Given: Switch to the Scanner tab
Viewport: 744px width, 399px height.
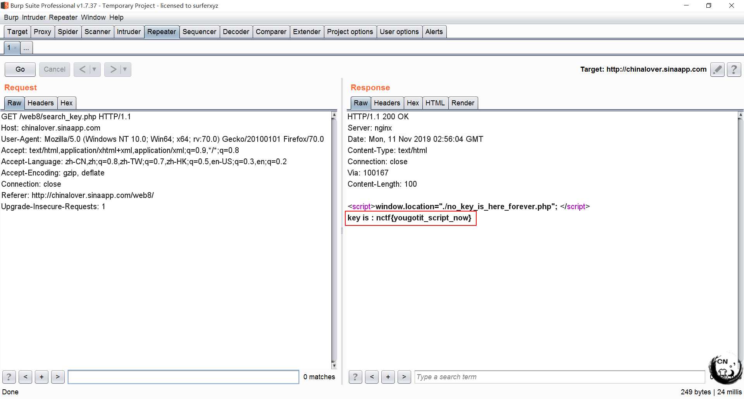Looking at the screenshot, I should point(97,32).
